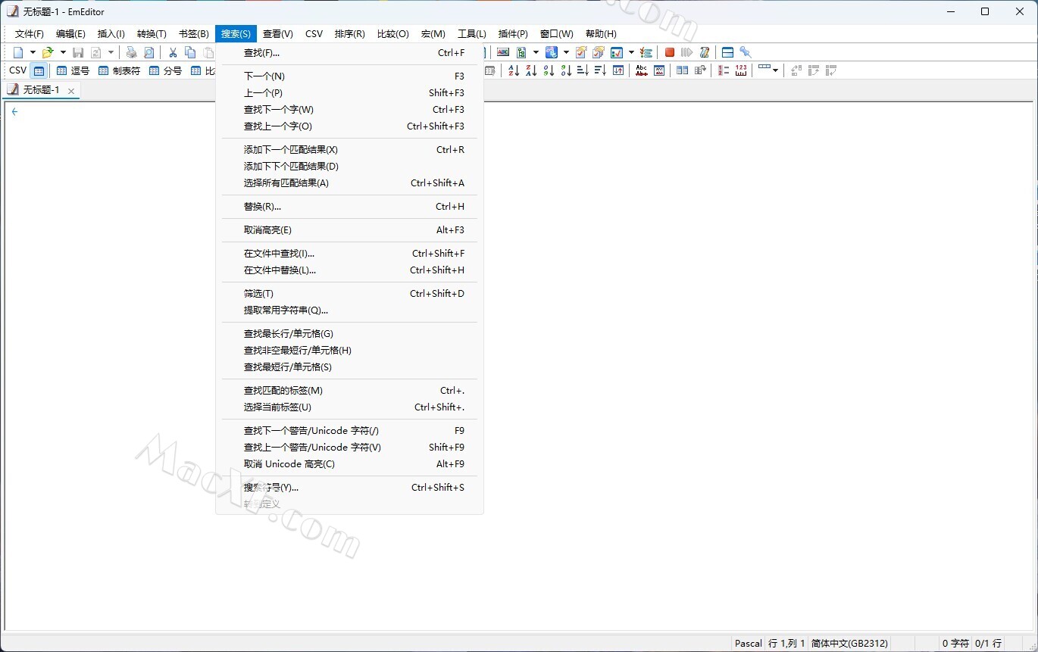This screenshot has height=652, width=1038.
Task: Choose 查找最长行/单元格(G) entry
Action: coord(349,334)
